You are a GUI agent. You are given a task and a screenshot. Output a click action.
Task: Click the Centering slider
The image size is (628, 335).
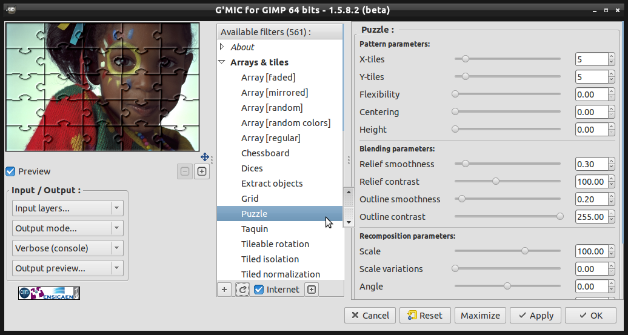click(x=507, y=111)
